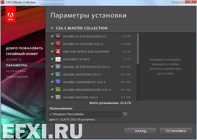Uncheck Adobe Flash Builder 4.5 checkbox

[52, 36]
